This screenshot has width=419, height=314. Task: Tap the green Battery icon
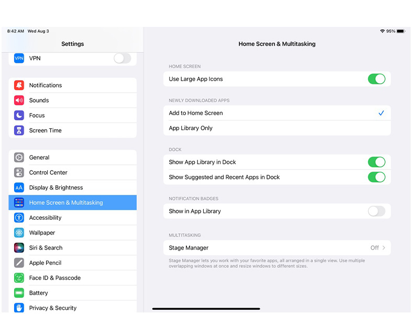pyautogui.click(x=19, y=293)
